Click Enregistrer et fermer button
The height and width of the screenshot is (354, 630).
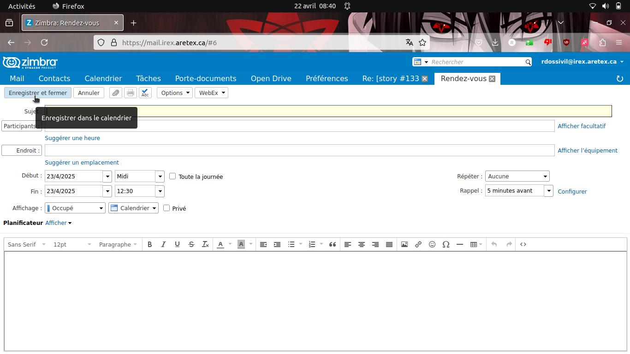pyautogui.click(x=38, y=93)
